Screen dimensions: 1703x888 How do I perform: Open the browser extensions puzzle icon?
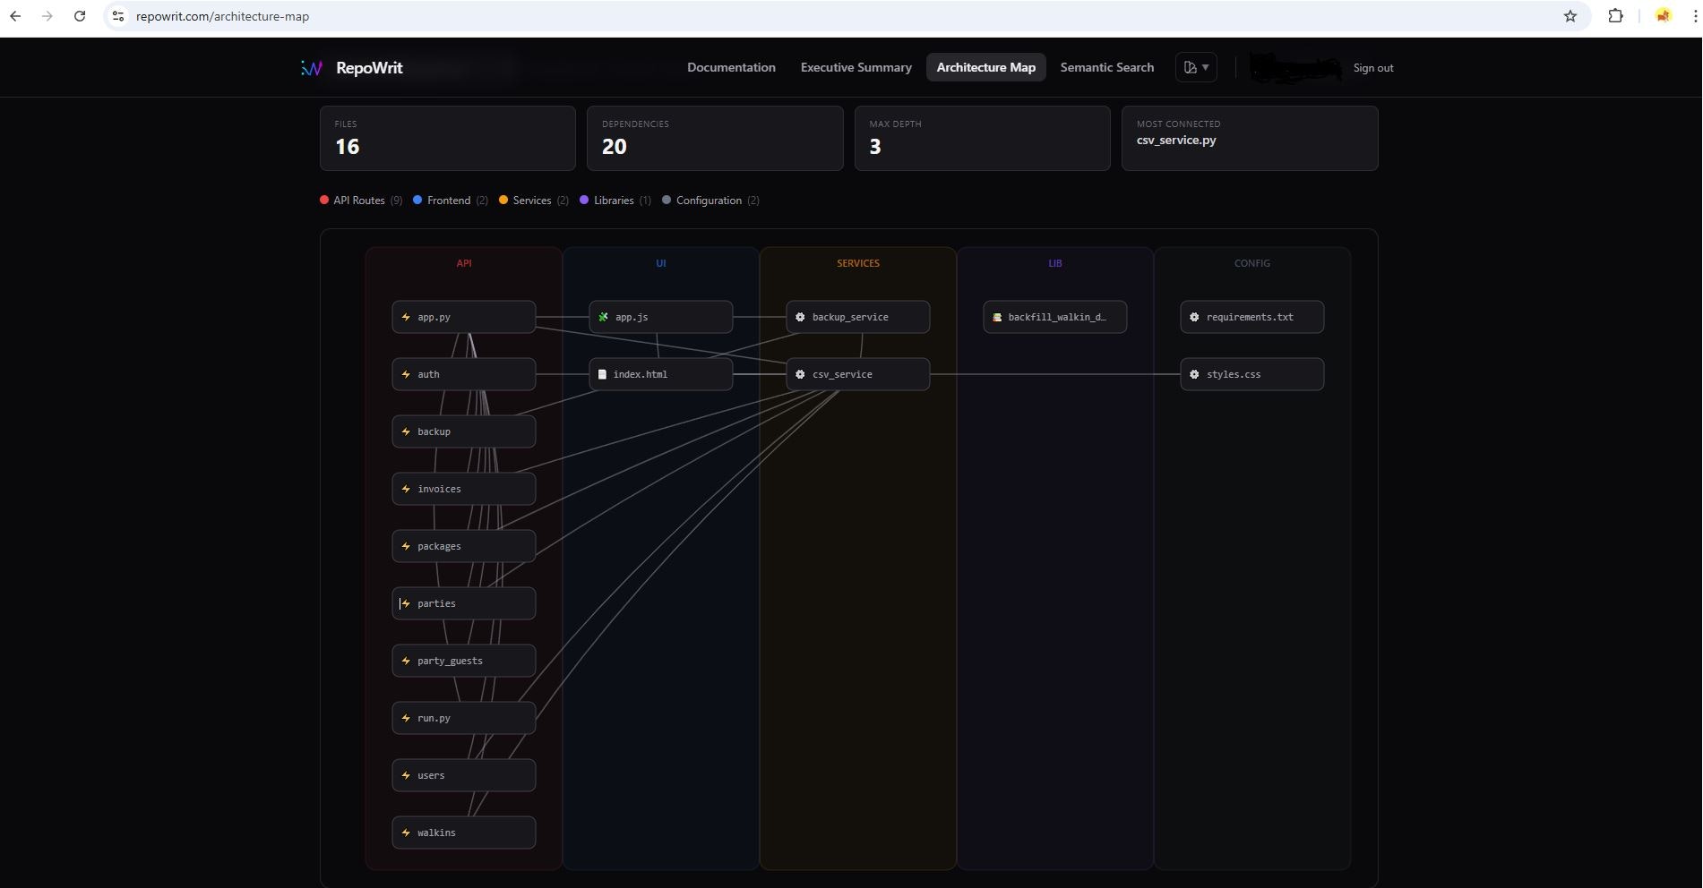pos(1615,16)
